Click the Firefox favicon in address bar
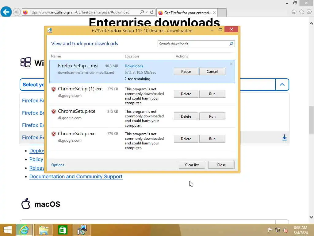314x236 pixels. point(25,12)
